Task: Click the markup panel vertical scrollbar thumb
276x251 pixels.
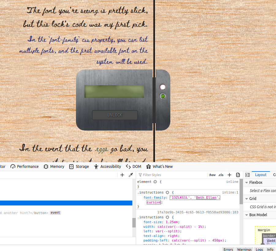Action: click(134, 223)
